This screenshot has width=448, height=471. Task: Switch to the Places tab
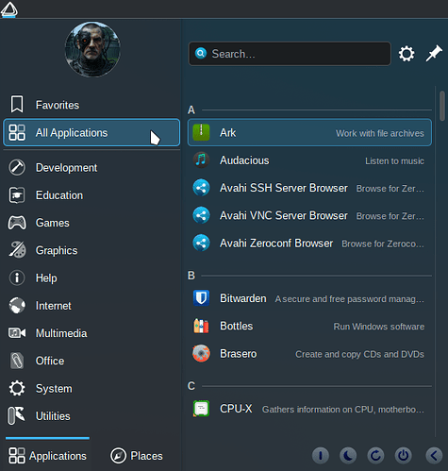click(137, 456)
